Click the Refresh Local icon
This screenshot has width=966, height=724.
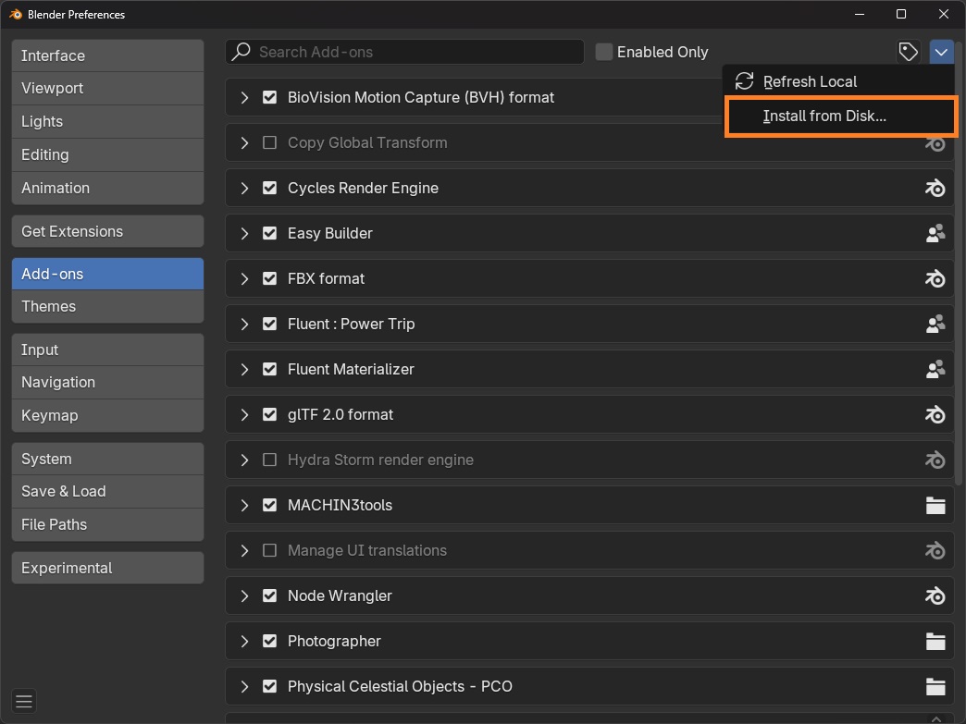click(x=744, y=81)
